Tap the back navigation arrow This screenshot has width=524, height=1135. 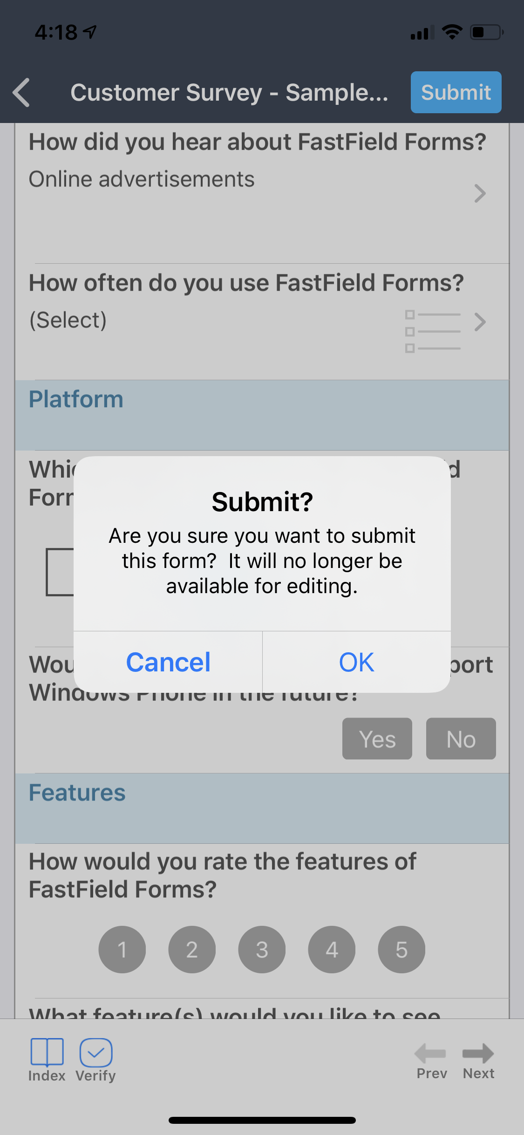(x=22, y=93)
